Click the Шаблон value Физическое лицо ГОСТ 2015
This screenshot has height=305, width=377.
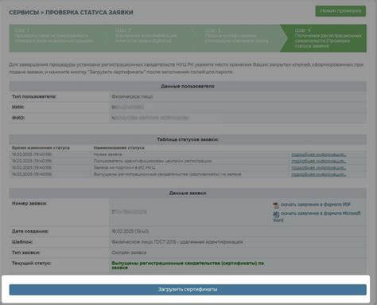click(x=177, y=242)
